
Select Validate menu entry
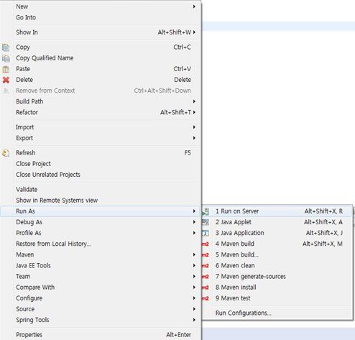click(101, 189)
